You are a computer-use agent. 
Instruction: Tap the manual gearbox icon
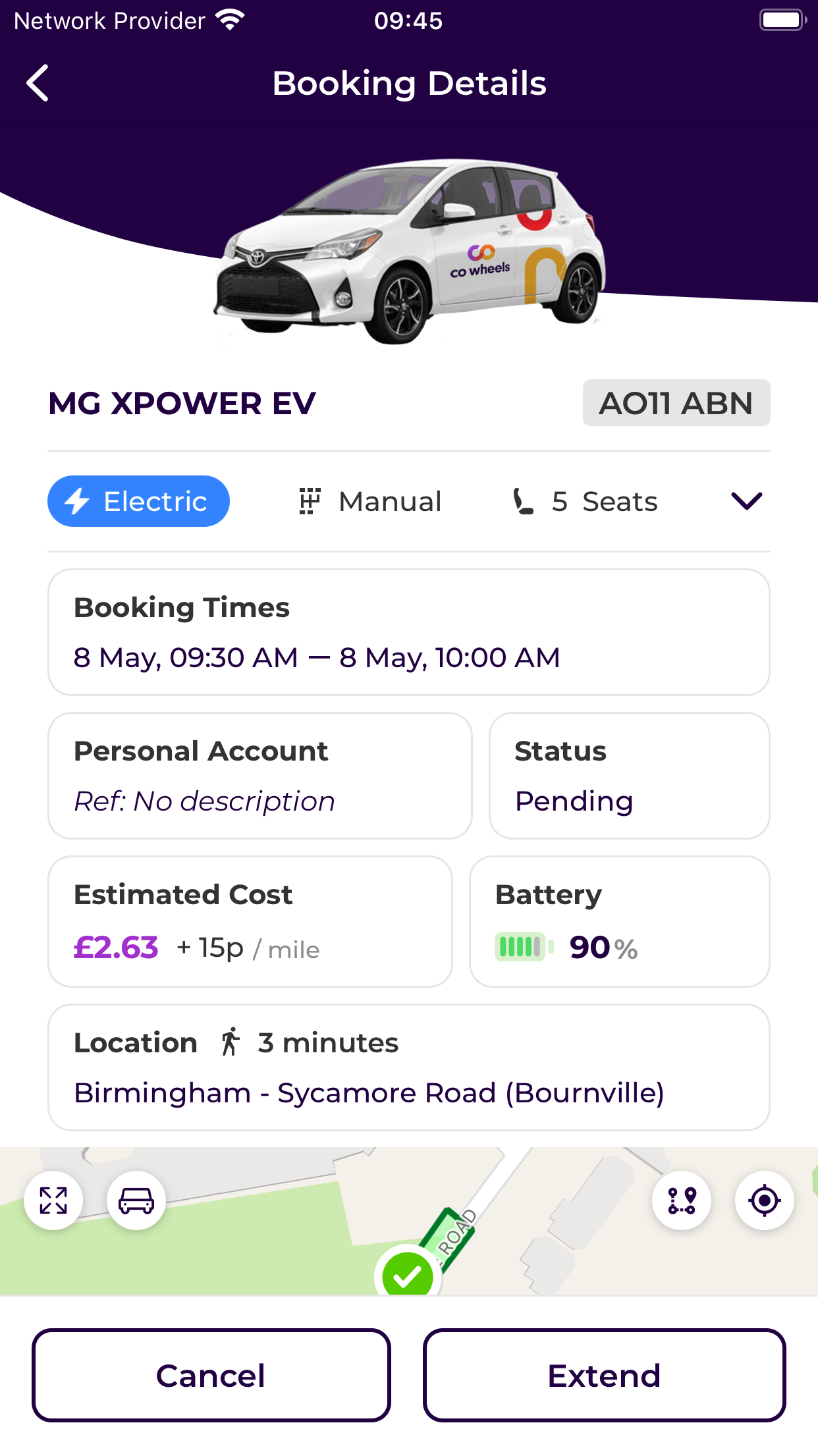click(310, 501)
